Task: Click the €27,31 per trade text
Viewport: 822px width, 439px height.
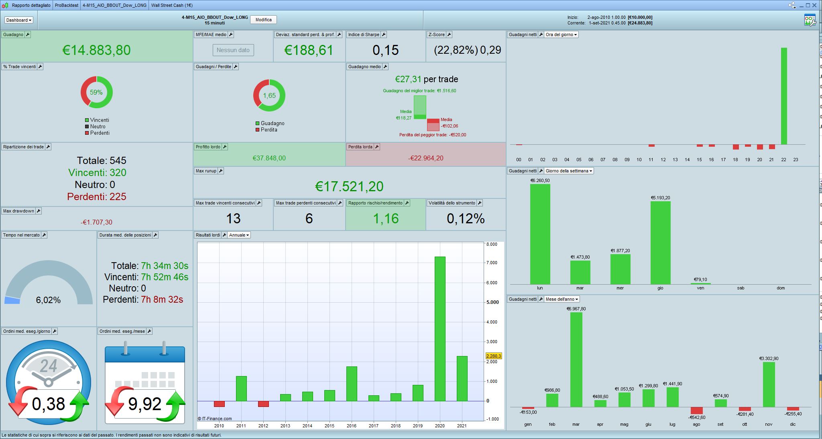Action: tap(426, 79)
